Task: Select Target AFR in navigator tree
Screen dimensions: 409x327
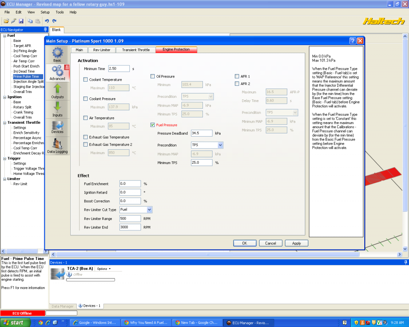Action: pyautogui.click(x=22, y=46)
